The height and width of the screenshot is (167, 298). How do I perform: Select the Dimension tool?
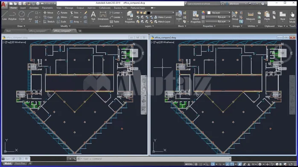(103, 15)
